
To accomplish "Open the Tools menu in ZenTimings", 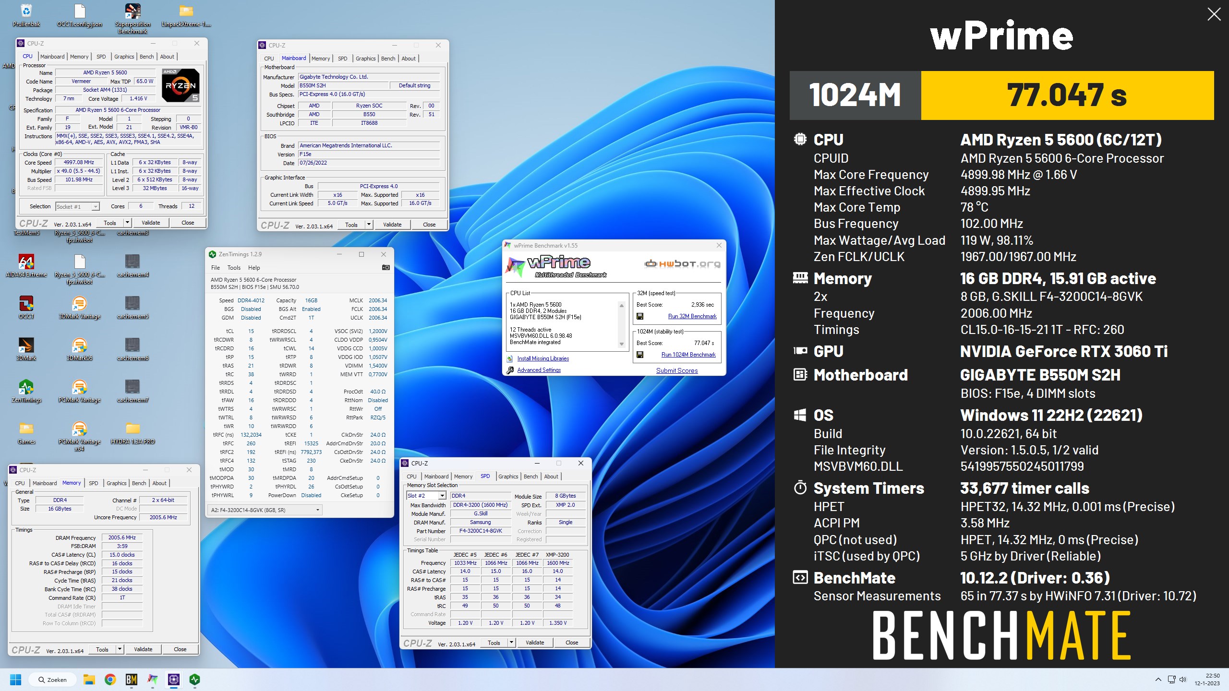I will pyautogui.click(x=234, y=268).
